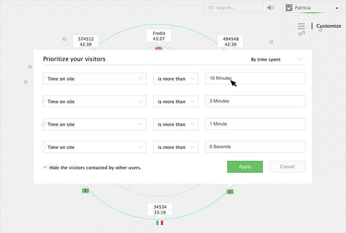Open the By time spent dropdown
Image resolution: width=346 pixels, height=233 pixels.
(276, 59)
